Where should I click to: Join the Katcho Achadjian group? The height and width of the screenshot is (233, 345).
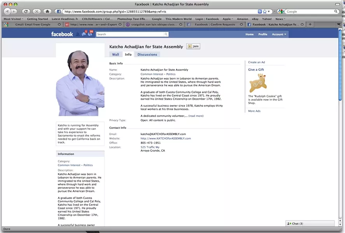193,46
